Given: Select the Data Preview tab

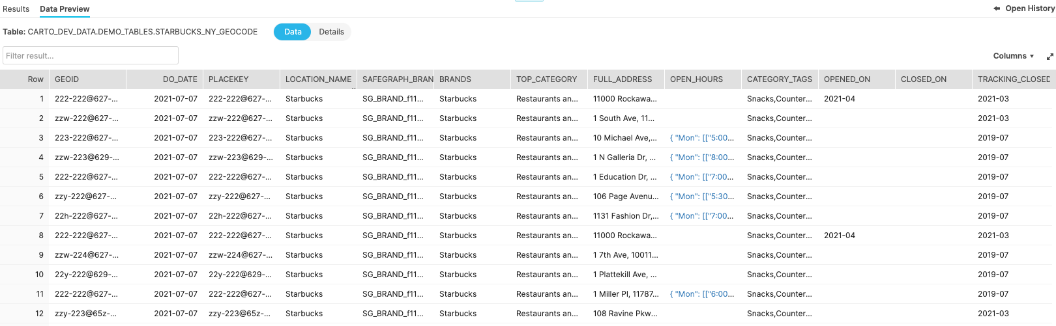Looking at the screenshot, I should click(x=65, y=9).
